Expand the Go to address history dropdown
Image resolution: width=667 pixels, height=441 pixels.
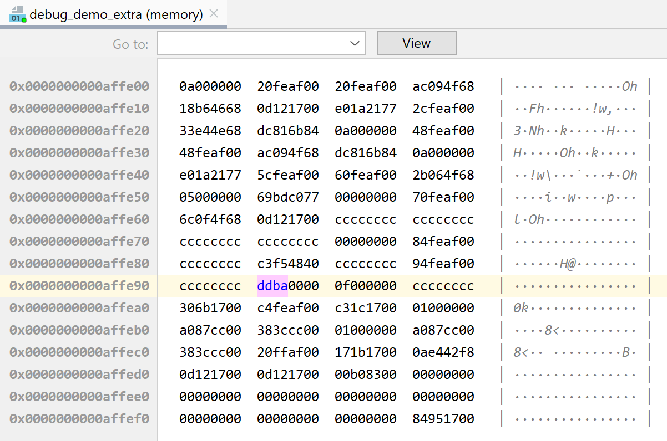coord(355,43)
